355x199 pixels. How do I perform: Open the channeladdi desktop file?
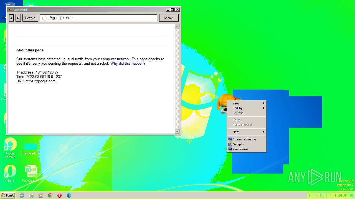pyautogui.click(x=31, y=149)
